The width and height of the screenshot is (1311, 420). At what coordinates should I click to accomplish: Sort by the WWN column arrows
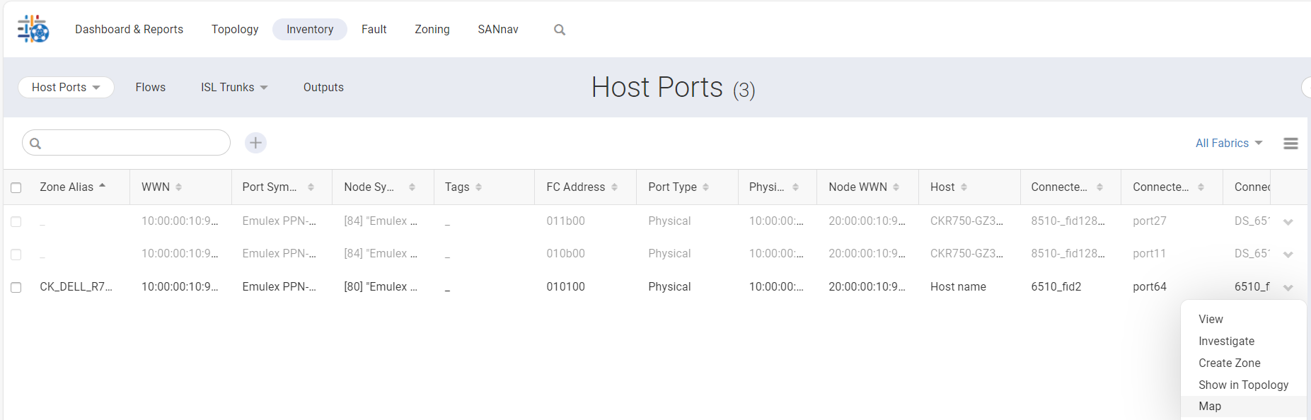(x=179, y=187)
